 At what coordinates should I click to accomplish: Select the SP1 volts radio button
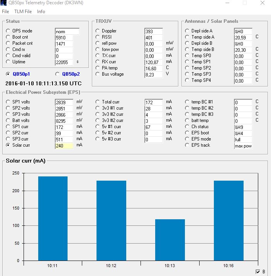[8, 102]
